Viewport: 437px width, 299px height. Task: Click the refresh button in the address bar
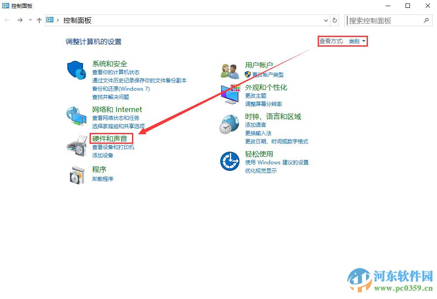coord(334,20)
